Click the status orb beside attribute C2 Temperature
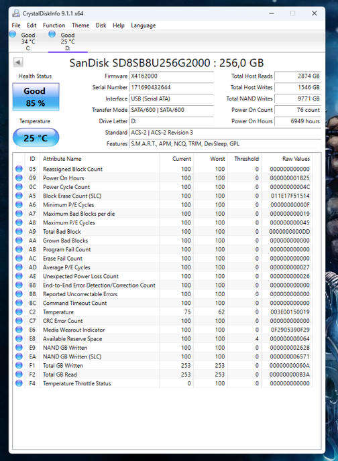 click(19, 312)
